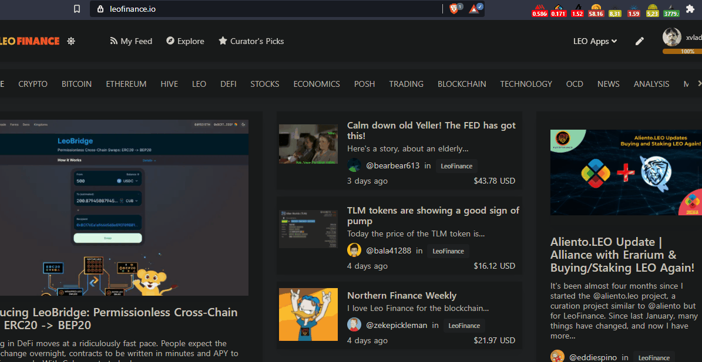Click the LeoFinance logo

coord(29,41)
